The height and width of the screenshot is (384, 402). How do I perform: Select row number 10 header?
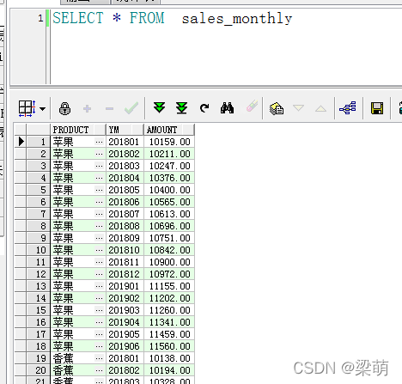click(39, 250)
